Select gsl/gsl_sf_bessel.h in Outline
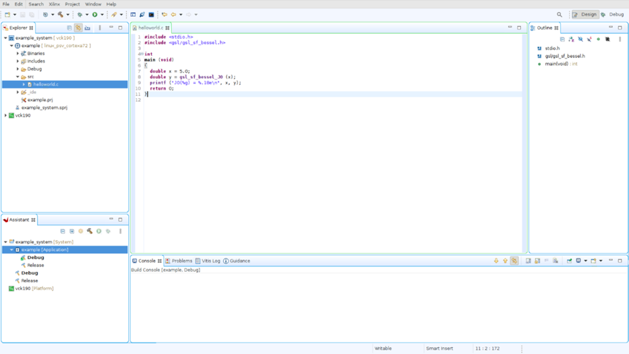 tap(565, 56)
